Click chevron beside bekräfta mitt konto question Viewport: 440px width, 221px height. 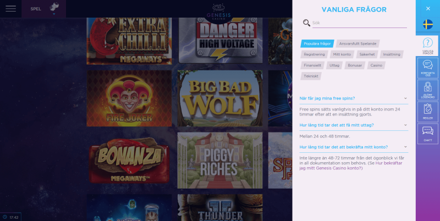point(405,147)
